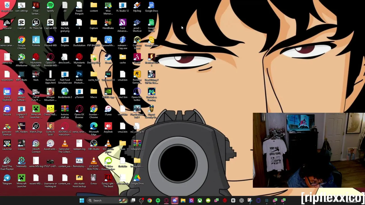Open the Xbox app in taskbar

click(200, 200)
